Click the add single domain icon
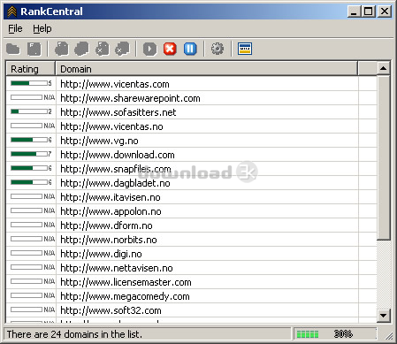397x344 pixels. click(62, 49)
